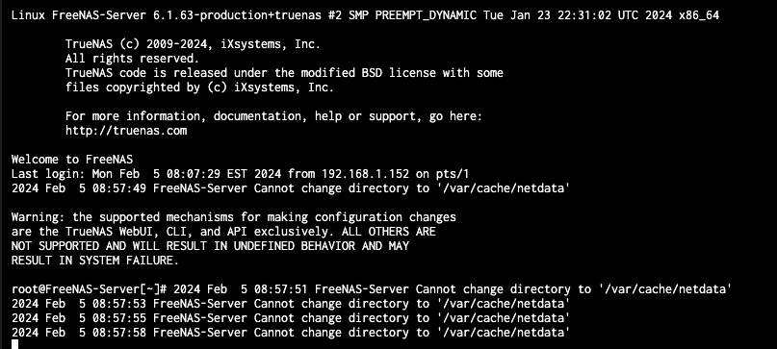Click the 'RESULT IN SYSTEM FAILURE.' line
The height and width of the screenshot is (349, 777).
click(x=95, y=261)
